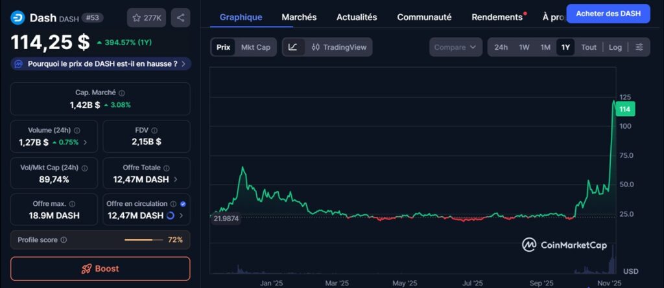The height and width of the screenshot is (288, 664).
Task: Show info icon next to Offre Totale
Action: [167, 168]
